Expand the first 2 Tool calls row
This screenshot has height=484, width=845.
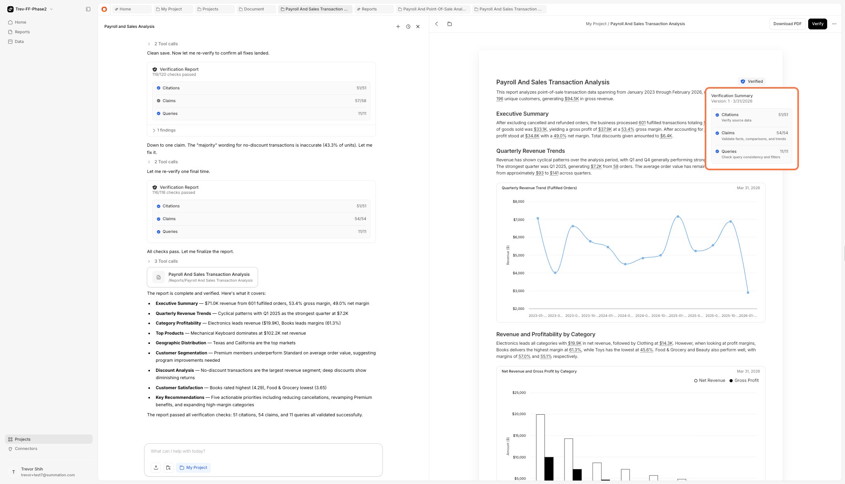pyautogui.click(x=163, y=44)
